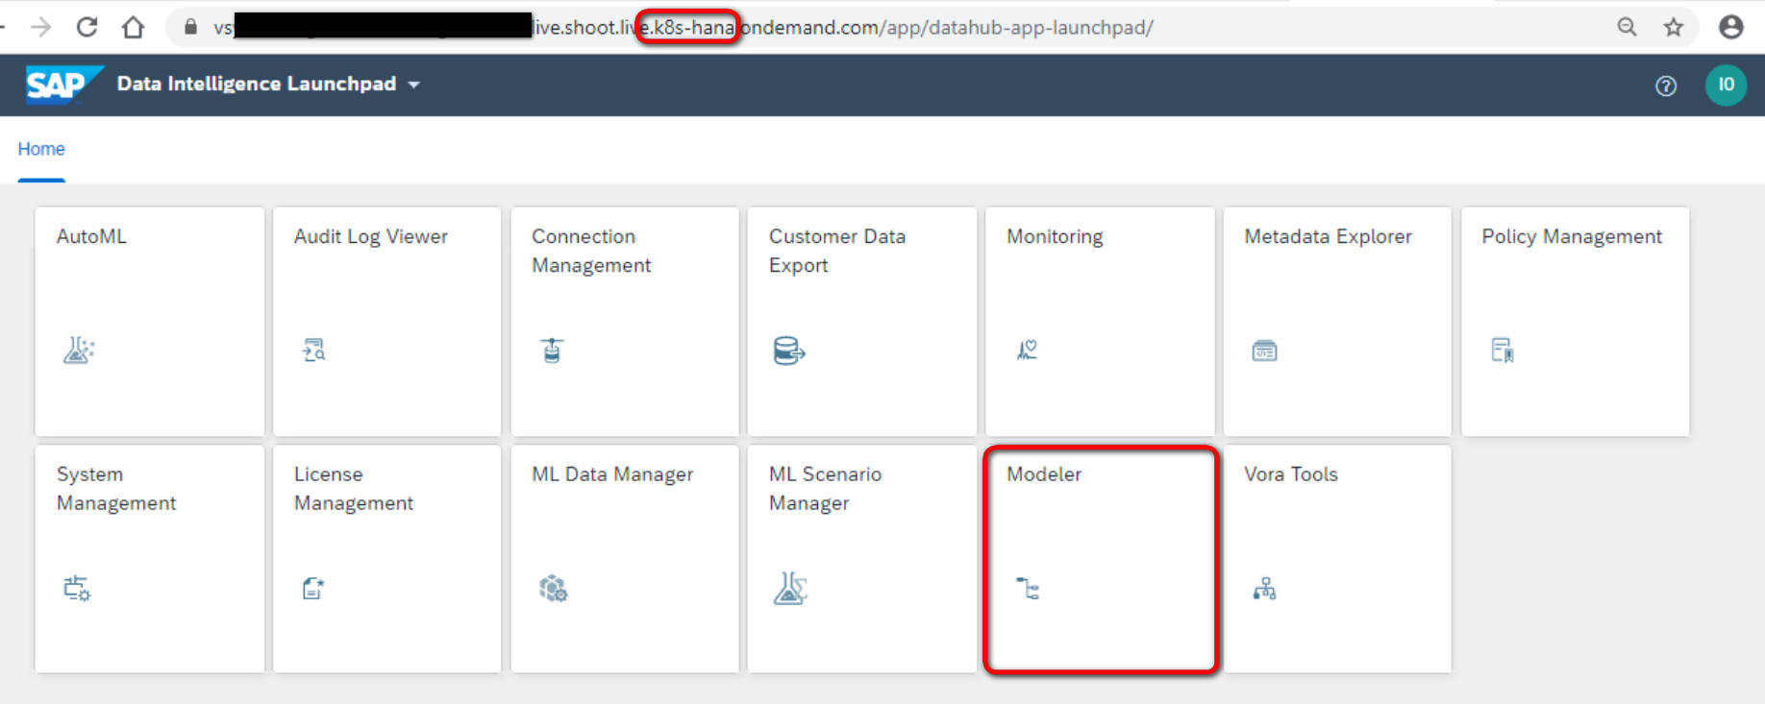Open the Vora Tools icon
The height and width of the screenshot is (704, 1765).
[1264, 588]
